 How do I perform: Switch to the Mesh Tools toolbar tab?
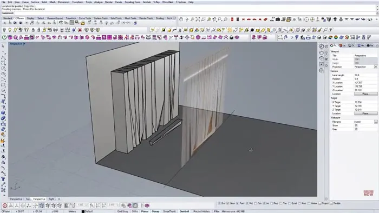pyautogui.click(x=130, y=18)
